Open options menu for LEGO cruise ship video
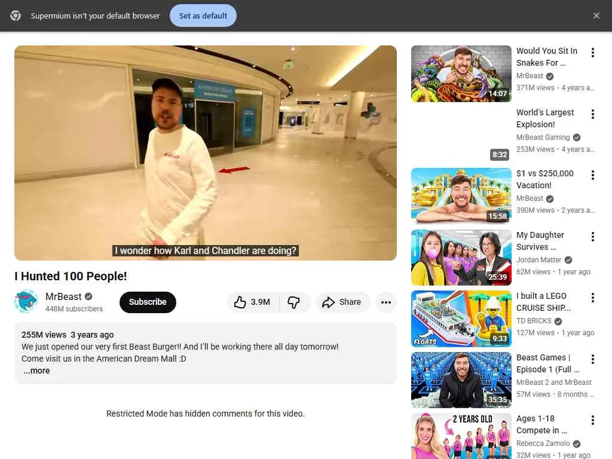The width and height of the screenshot is (612, 459). pyautogui.click(x=592, y=298)
